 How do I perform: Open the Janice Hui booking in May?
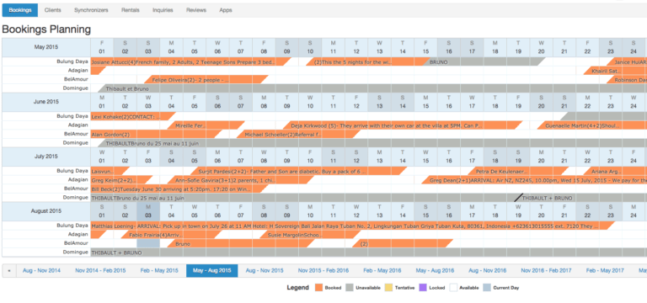click(x=627, y=61)
